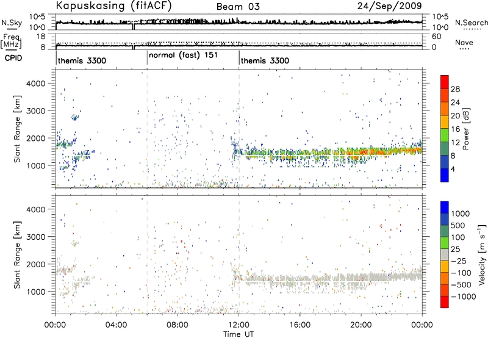Click the frequency trace in the Freq. panel
Screen dimensions: 488x338
tap(239, 46)
